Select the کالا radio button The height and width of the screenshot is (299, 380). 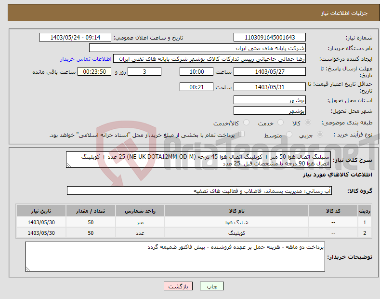[x=308, y=122]
